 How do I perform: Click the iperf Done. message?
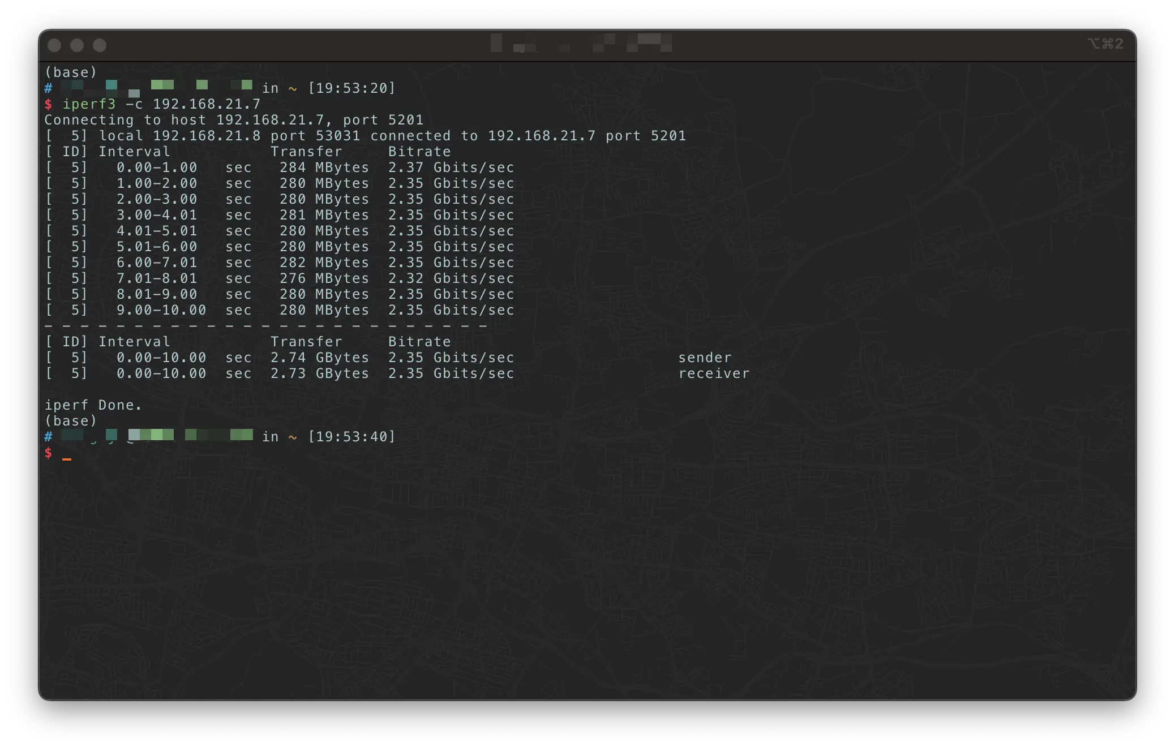(93, 405)
